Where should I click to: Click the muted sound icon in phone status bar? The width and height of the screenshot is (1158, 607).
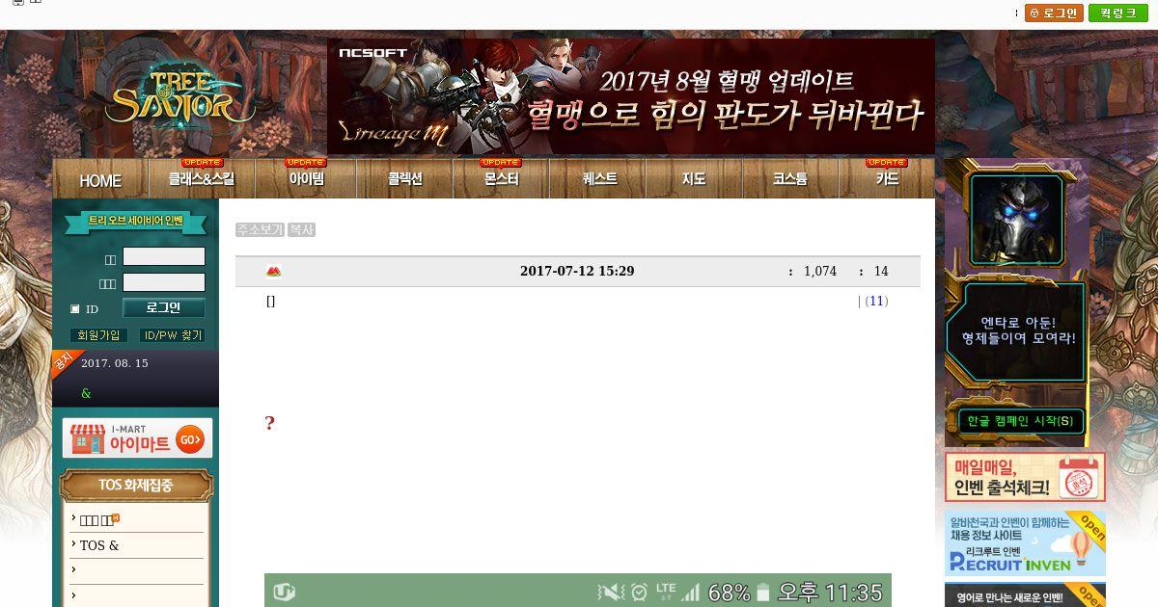pos(611,592)
